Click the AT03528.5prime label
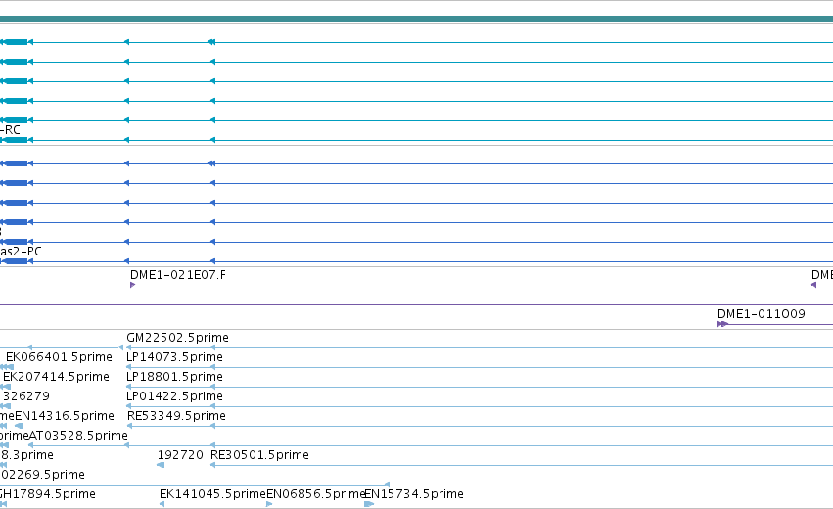Viewport: 833px width, 509px height. coord(78,436)
